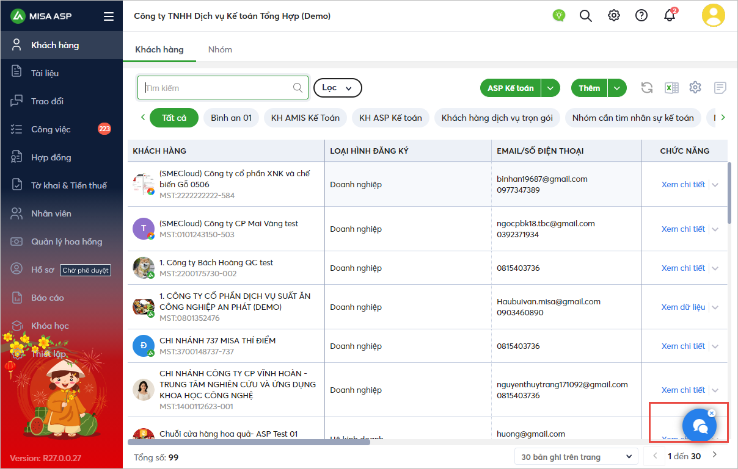Expand actions for CHI NHÁNH 737 MISA row
The image size is (738, 469).
coord(715,346)
